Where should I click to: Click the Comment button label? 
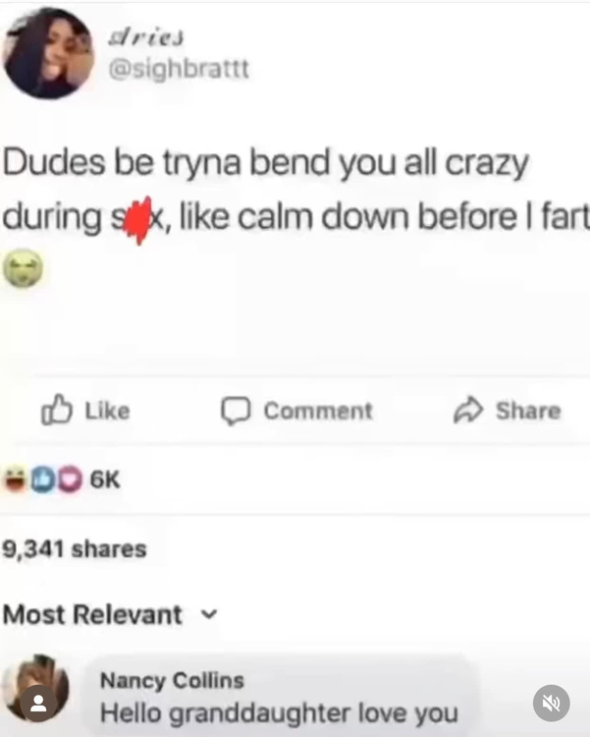[318, 411]
